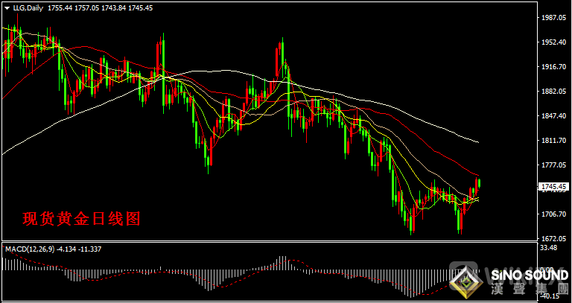Click the 1952.40 price axis label
Screen dimensions: 572x303
[x=555, y=42]
